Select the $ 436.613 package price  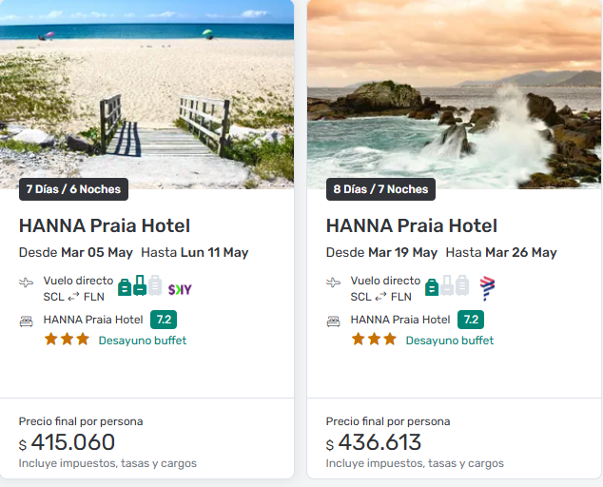374,442
